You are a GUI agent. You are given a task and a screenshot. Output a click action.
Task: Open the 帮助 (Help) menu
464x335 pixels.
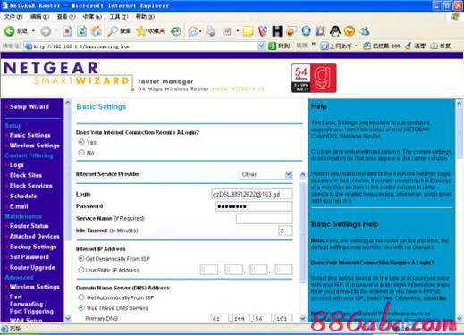145,17
